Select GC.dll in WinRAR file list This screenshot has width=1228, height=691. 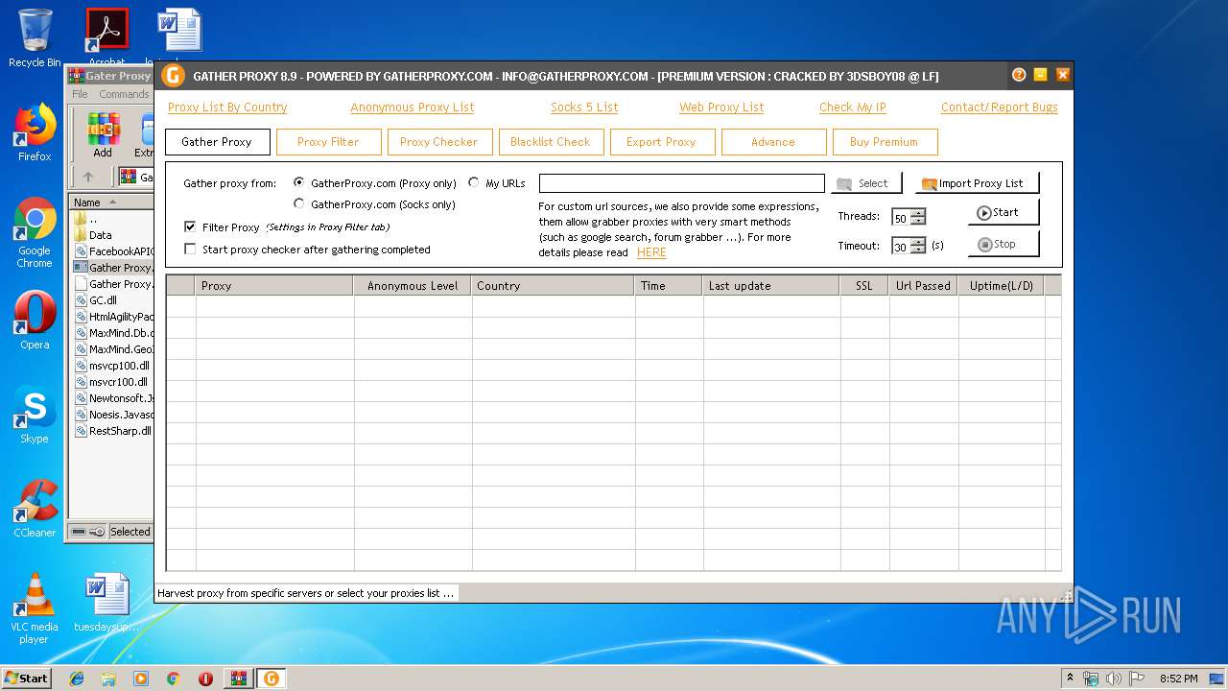[103, 299]
